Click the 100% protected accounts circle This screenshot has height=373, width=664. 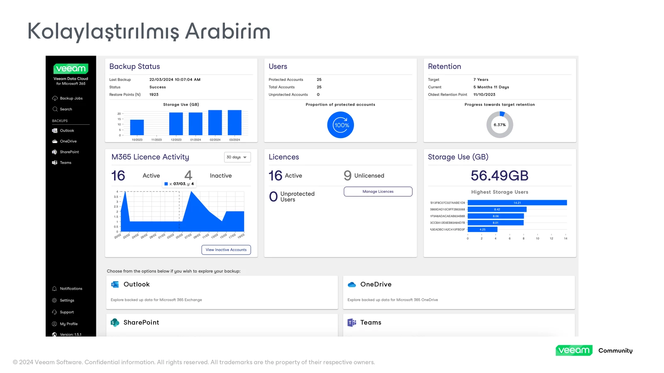tap(341, 125)
